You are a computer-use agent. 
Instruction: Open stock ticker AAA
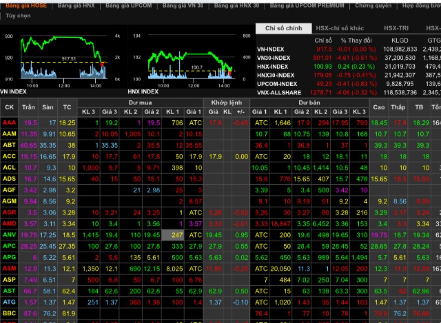(x=9, y=123)
